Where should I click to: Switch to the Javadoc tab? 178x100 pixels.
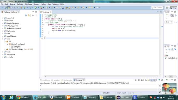55,80
